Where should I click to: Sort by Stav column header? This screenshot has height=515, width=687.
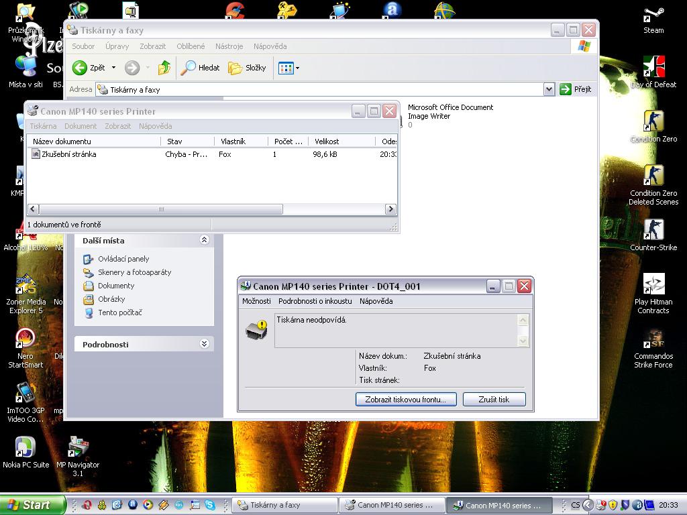point(188,141)
